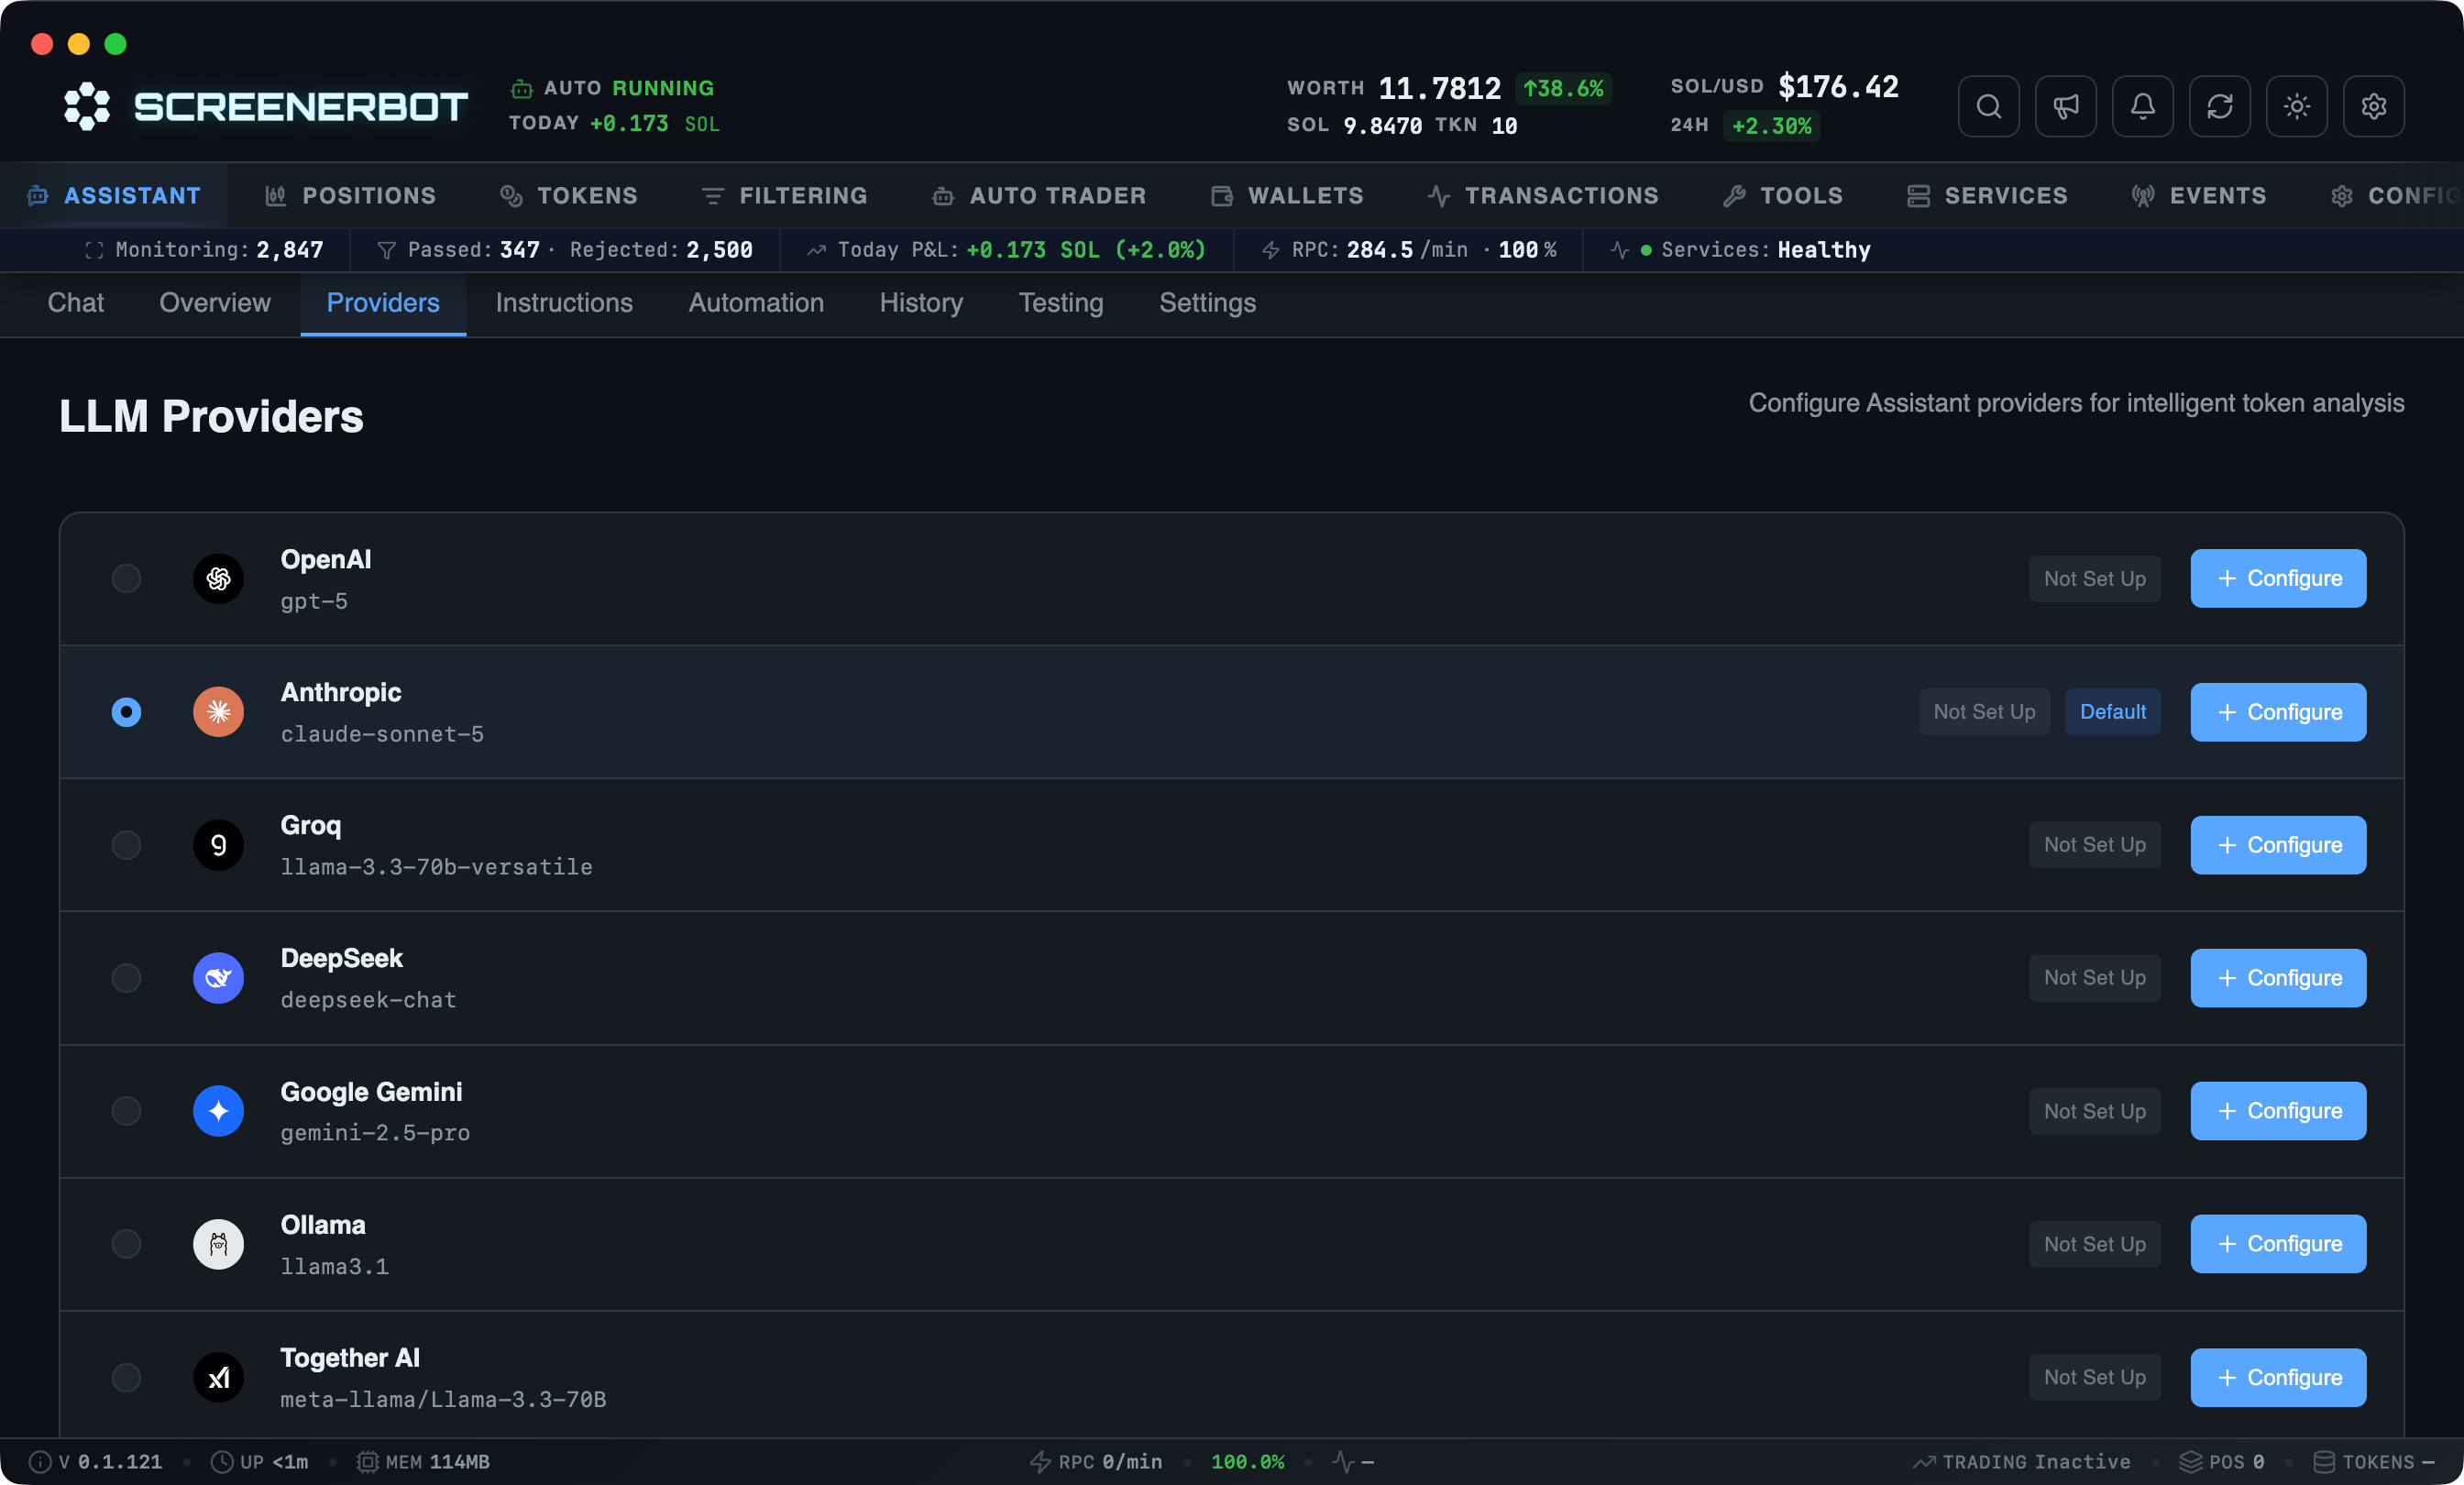Configure the Groq provider
The width and height of the screenshot is (2464, 1485).
click(x=2278, y=845)
